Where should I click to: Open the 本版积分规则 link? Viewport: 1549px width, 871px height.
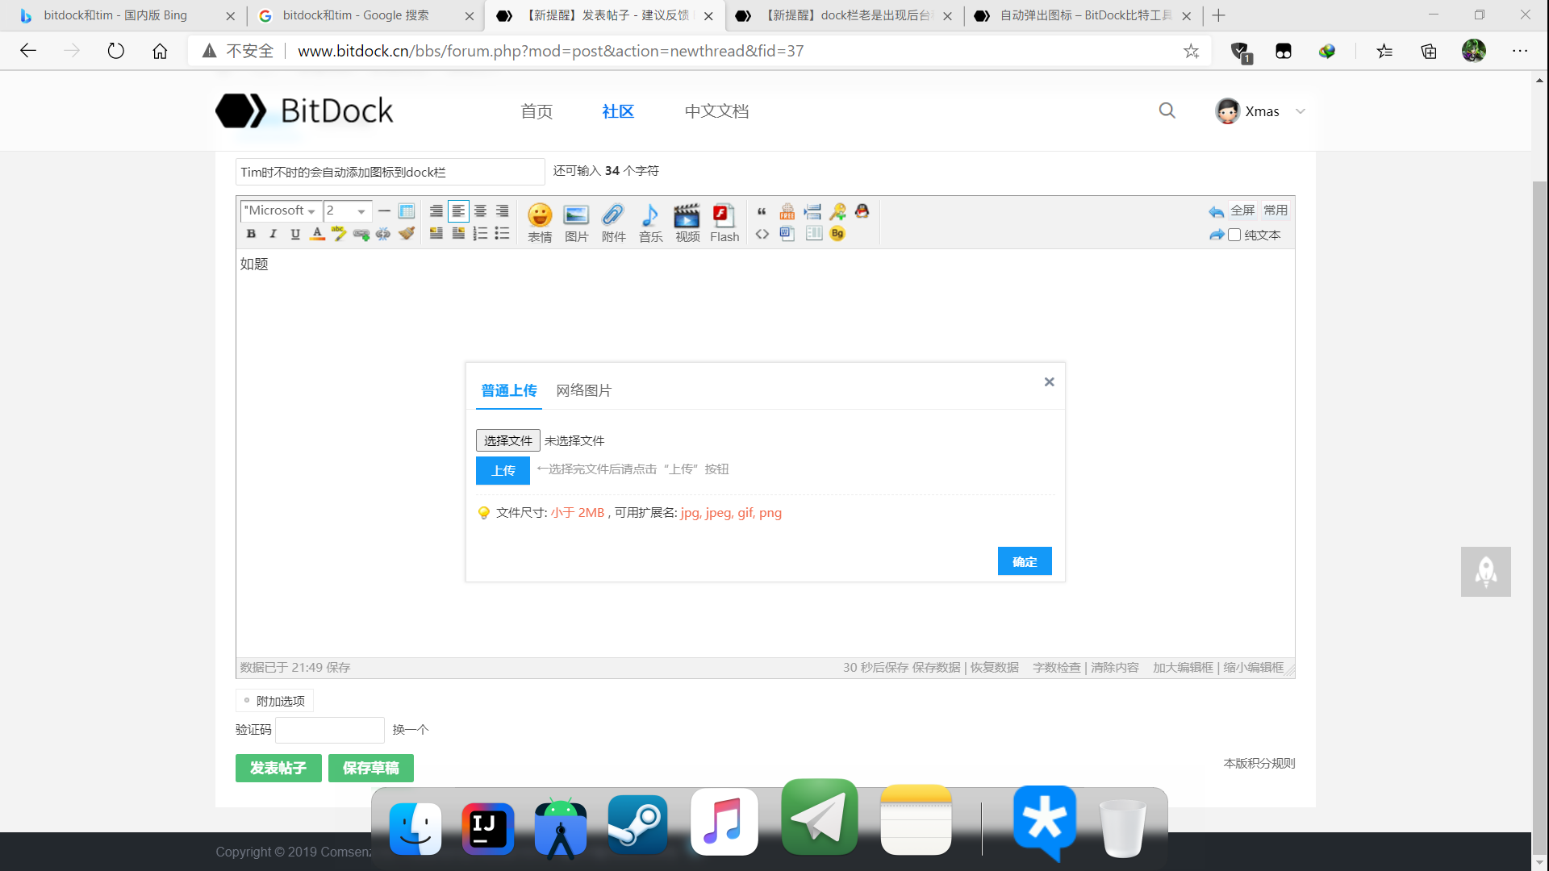[x=1259, y=763]
